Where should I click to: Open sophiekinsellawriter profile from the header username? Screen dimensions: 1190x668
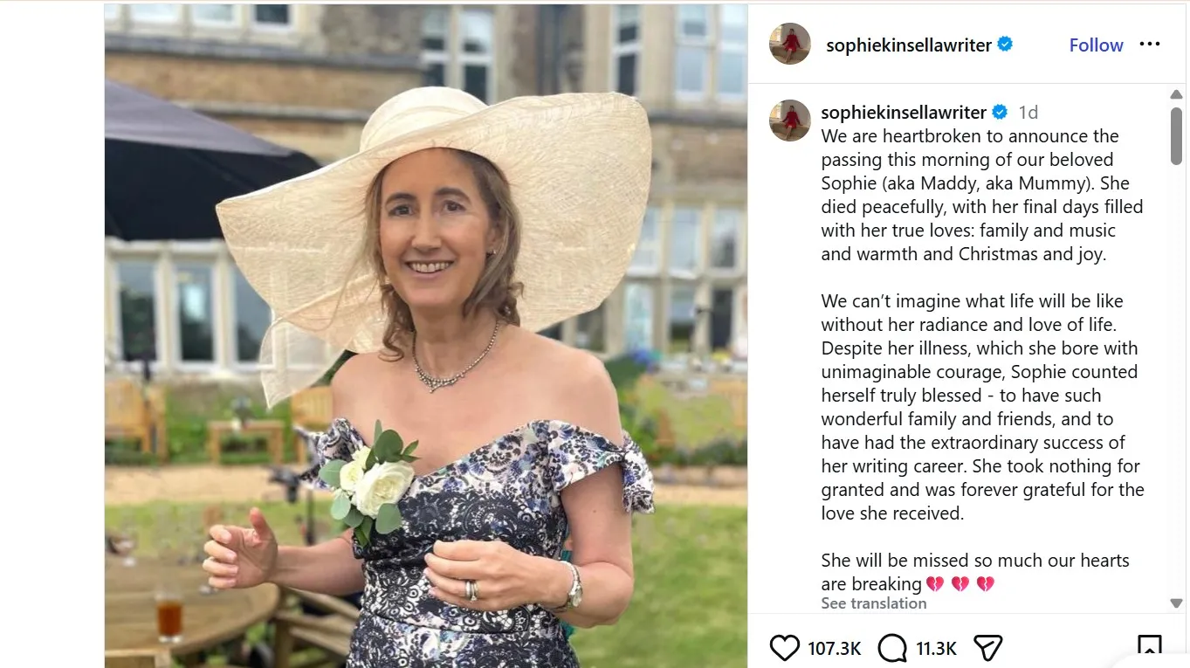pos(908,44)
